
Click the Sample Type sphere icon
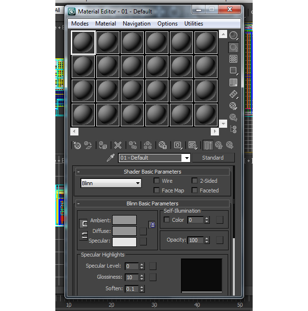coord(233,36)
